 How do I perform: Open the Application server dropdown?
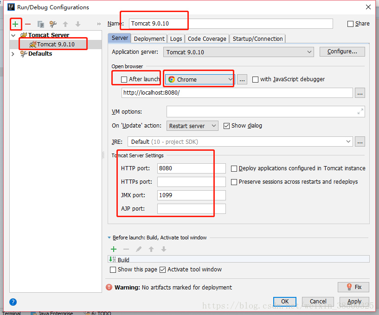238,52
